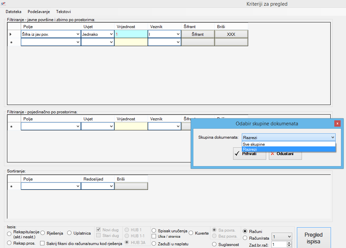This screenshot has height=248, width=346.
Task: Click the Prihvati checkmark button
Action: click(x=249, y=154)
